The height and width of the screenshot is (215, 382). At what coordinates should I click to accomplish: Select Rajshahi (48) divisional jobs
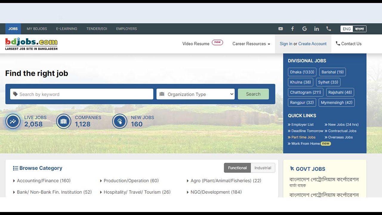(x=340, y=92)
